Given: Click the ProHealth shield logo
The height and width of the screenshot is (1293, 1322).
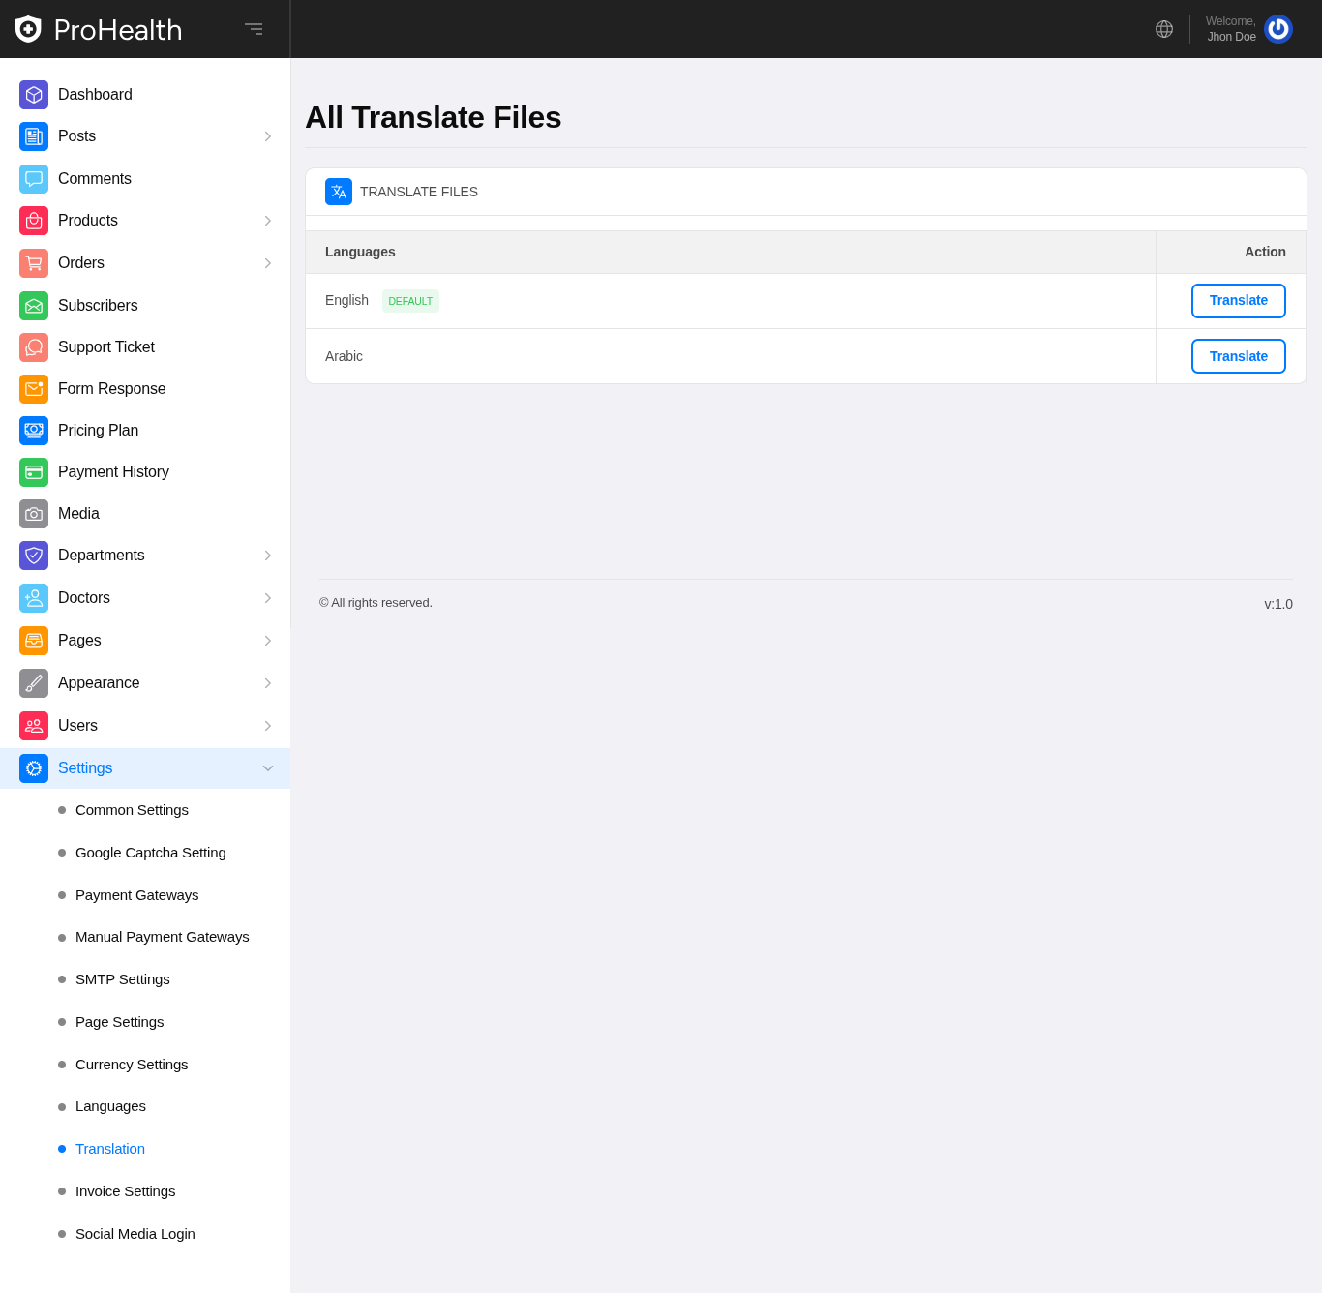Looking at the screenshot, I should click(x=28, y=29).
